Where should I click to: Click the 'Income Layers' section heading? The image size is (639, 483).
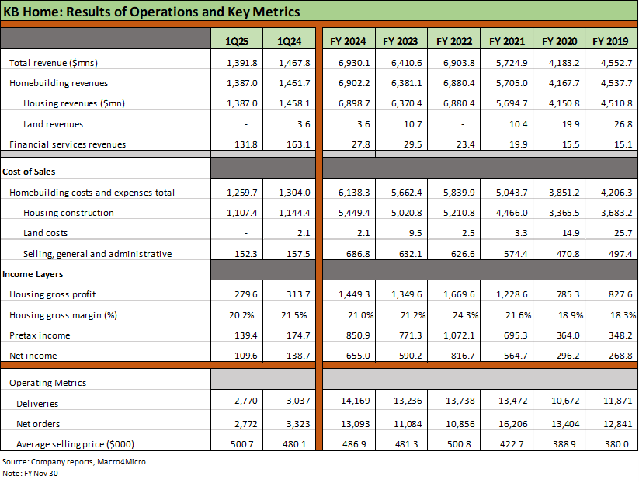point(33,274)
